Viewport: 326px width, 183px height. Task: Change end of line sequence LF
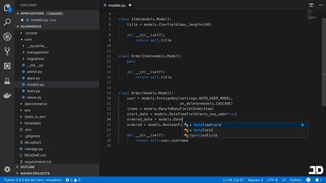coord(284,180)
